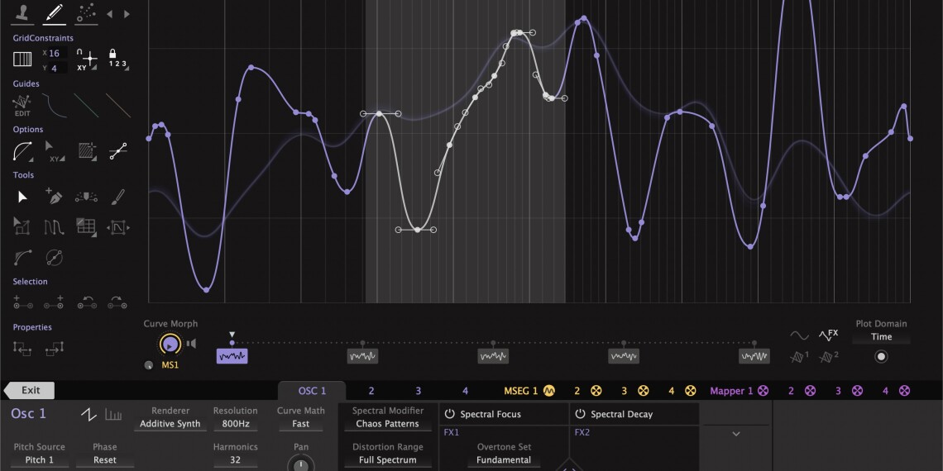Viewport: 943px width, 471px height.
Task: Pick the paintbrush tool in Tools
Action: click(118, 197)
